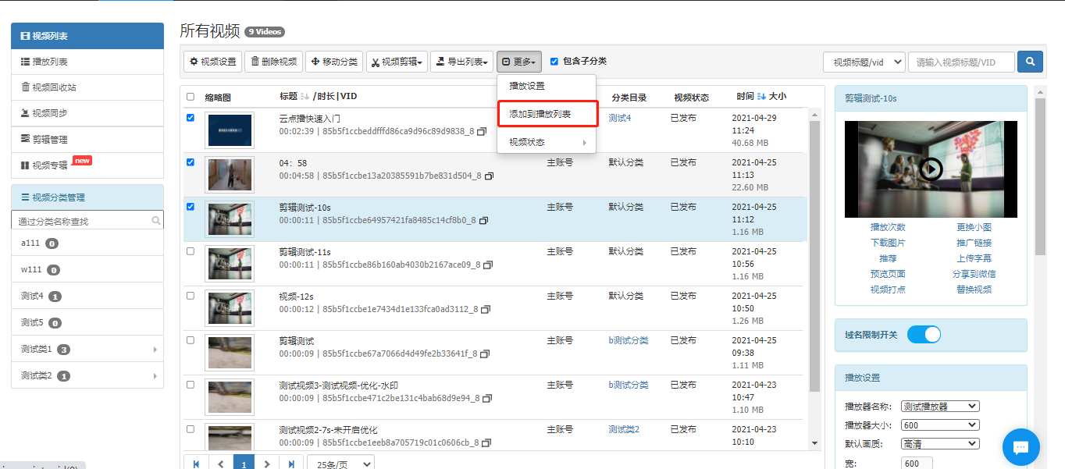
Task: Go to previous page arrow
Action: 220,464
